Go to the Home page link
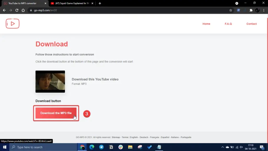Viewport: 268px width, 151px height. 206,24
